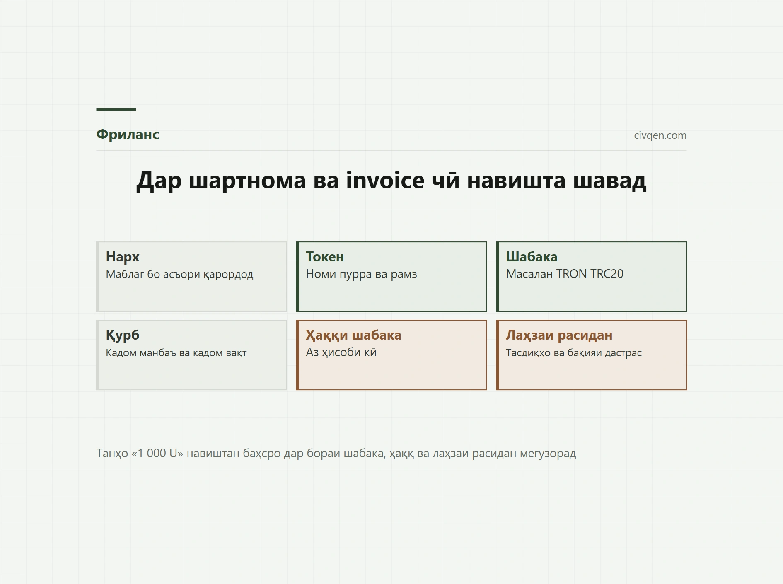Screen dimensions: 783x584
Task: Click the heading 'Дар шартнома ва invoice чӣ навишта шавад'
Action: click(x=391, y=181)
